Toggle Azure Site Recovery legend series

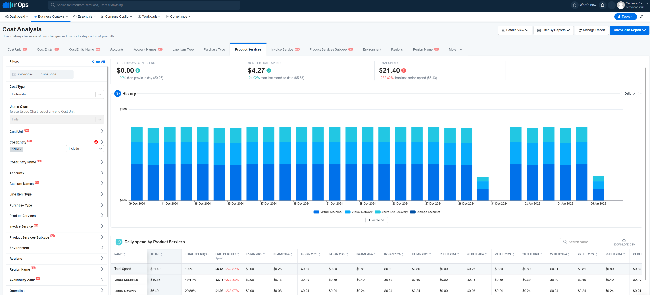[391, 212]
